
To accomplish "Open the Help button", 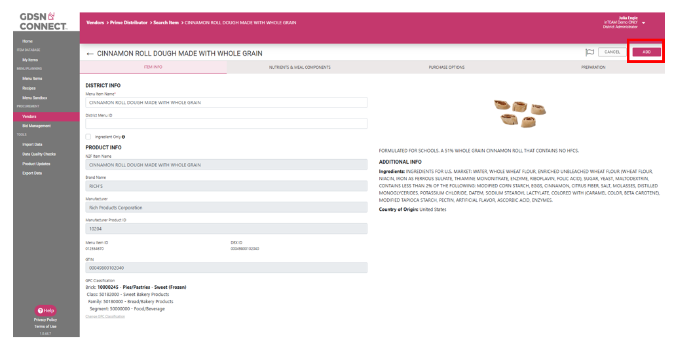I will (x=46, y=310).
